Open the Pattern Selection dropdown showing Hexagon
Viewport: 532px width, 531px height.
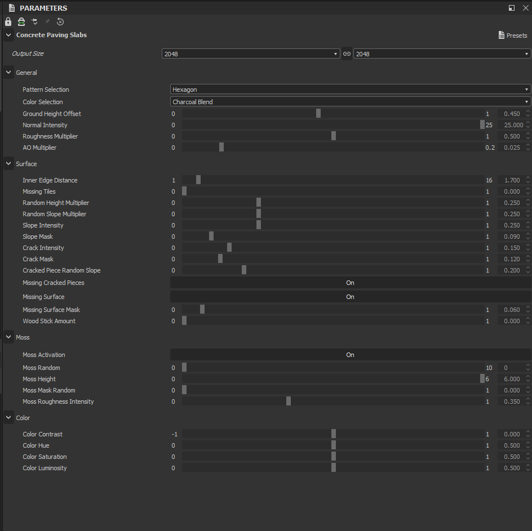point(351,89)
